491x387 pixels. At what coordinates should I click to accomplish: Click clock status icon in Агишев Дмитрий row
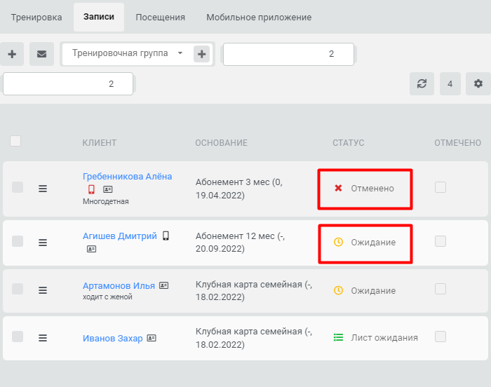click(338, 242)
